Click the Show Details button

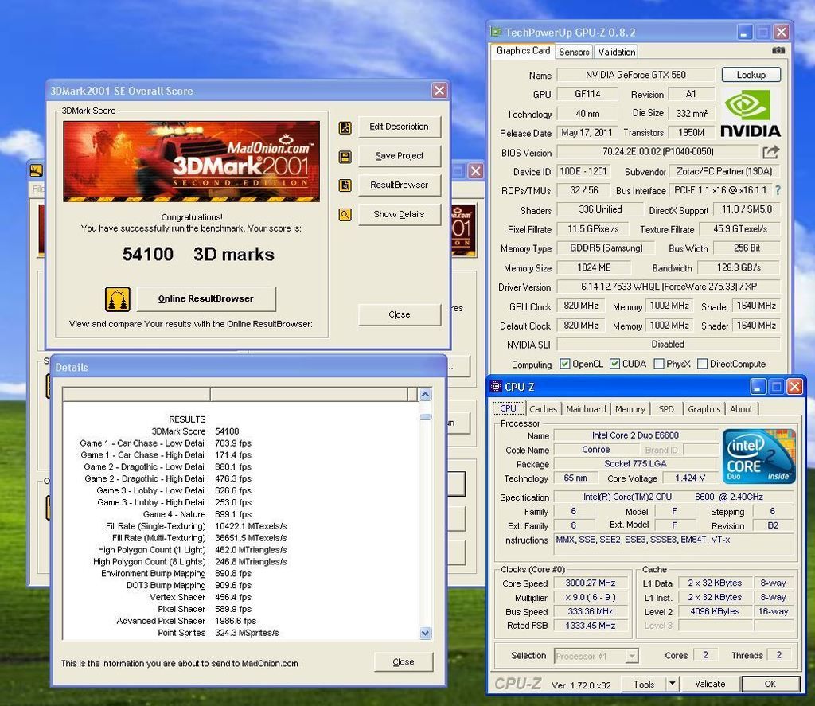tap(400, 214)
